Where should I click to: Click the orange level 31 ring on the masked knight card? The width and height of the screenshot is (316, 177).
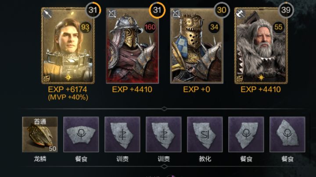point(157,10)
